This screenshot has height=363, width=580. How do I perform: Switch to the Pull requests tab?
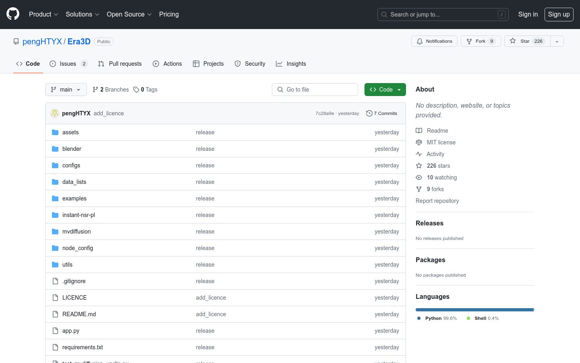[x=120, y=64]
